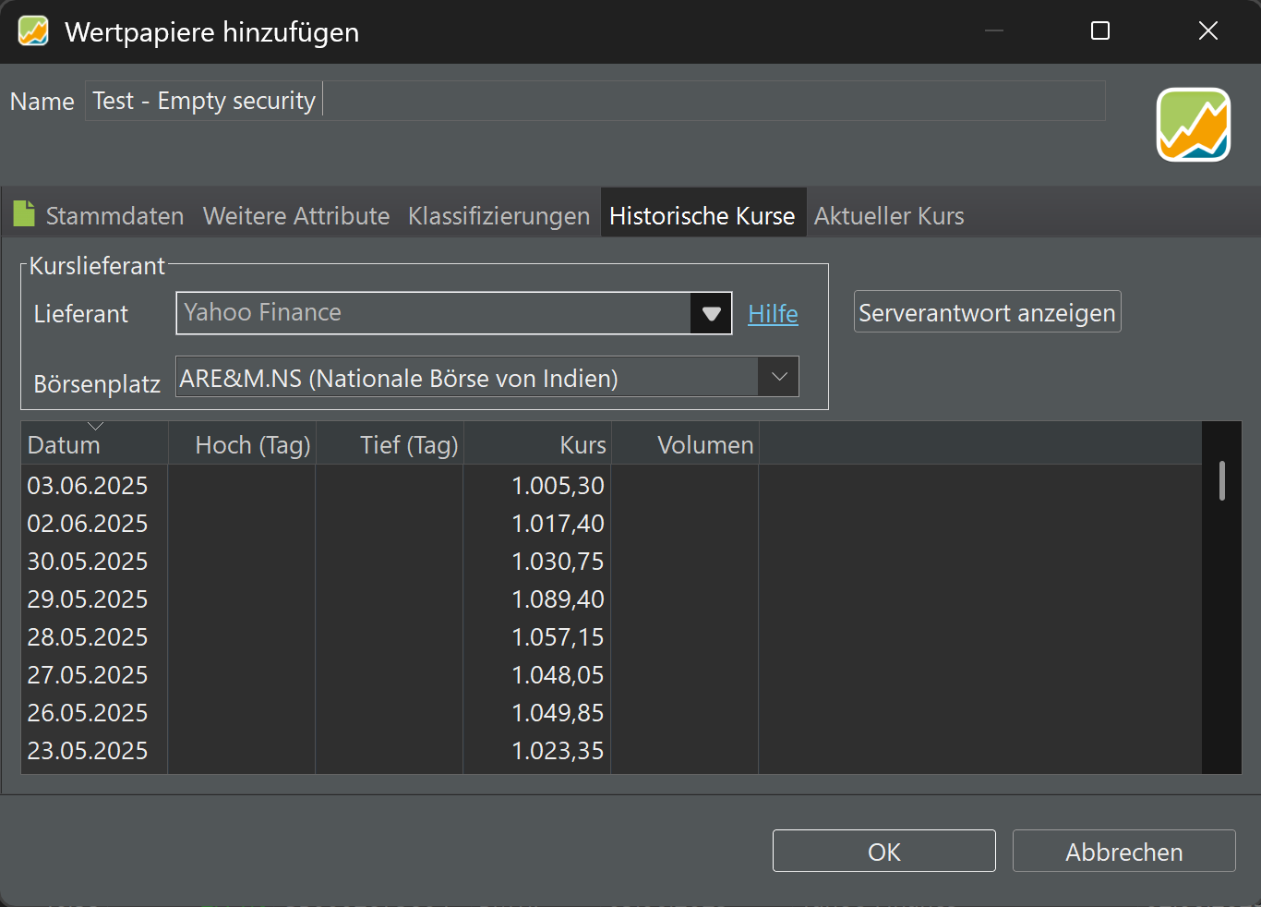Open the Weitere Attribute tab
Image resolution: width=1261 pixels, height=907 pixels.
pos(296,215)
